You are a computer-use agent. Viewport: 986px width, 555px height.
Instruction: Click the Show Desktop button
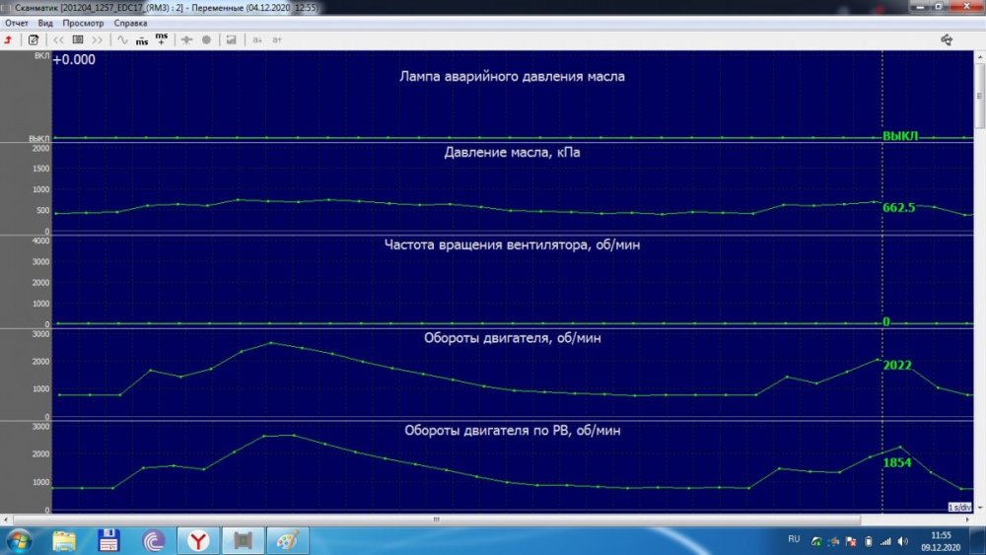[978, 541]
